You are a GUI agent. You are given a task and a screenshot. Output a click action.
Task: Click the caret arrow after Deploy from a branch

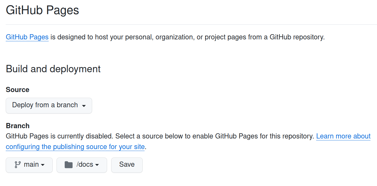(84, 106)
